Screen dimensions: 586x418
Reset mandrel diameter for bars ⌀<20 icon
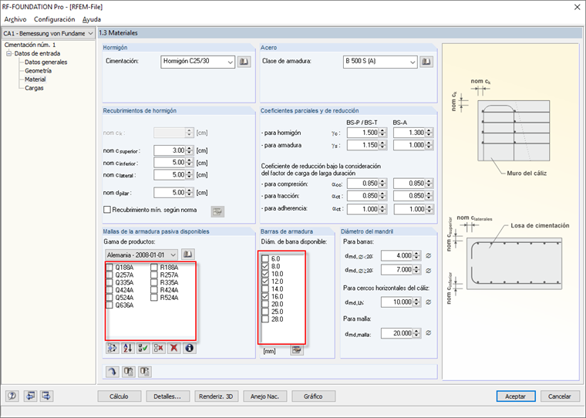(428, 256)
